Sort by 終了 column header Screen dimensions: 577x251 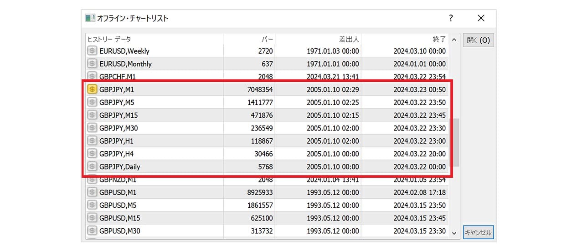[405, 40]
